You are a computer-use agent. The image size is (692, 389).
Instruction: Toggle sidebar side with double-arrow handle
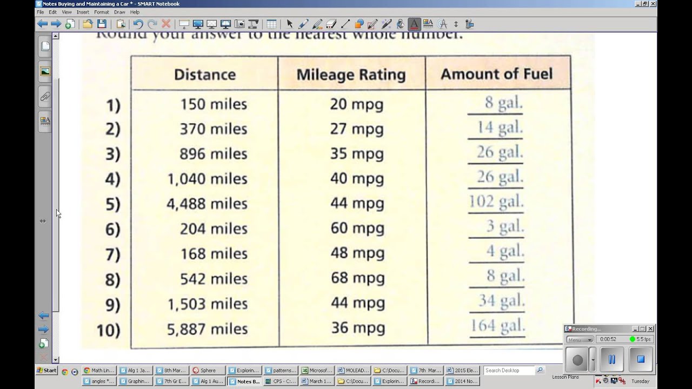[43, 221]
